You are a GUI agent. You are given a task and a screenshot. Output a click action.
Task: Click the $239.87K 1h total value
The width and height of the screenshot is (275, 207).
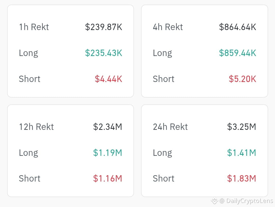click(104, 27)
